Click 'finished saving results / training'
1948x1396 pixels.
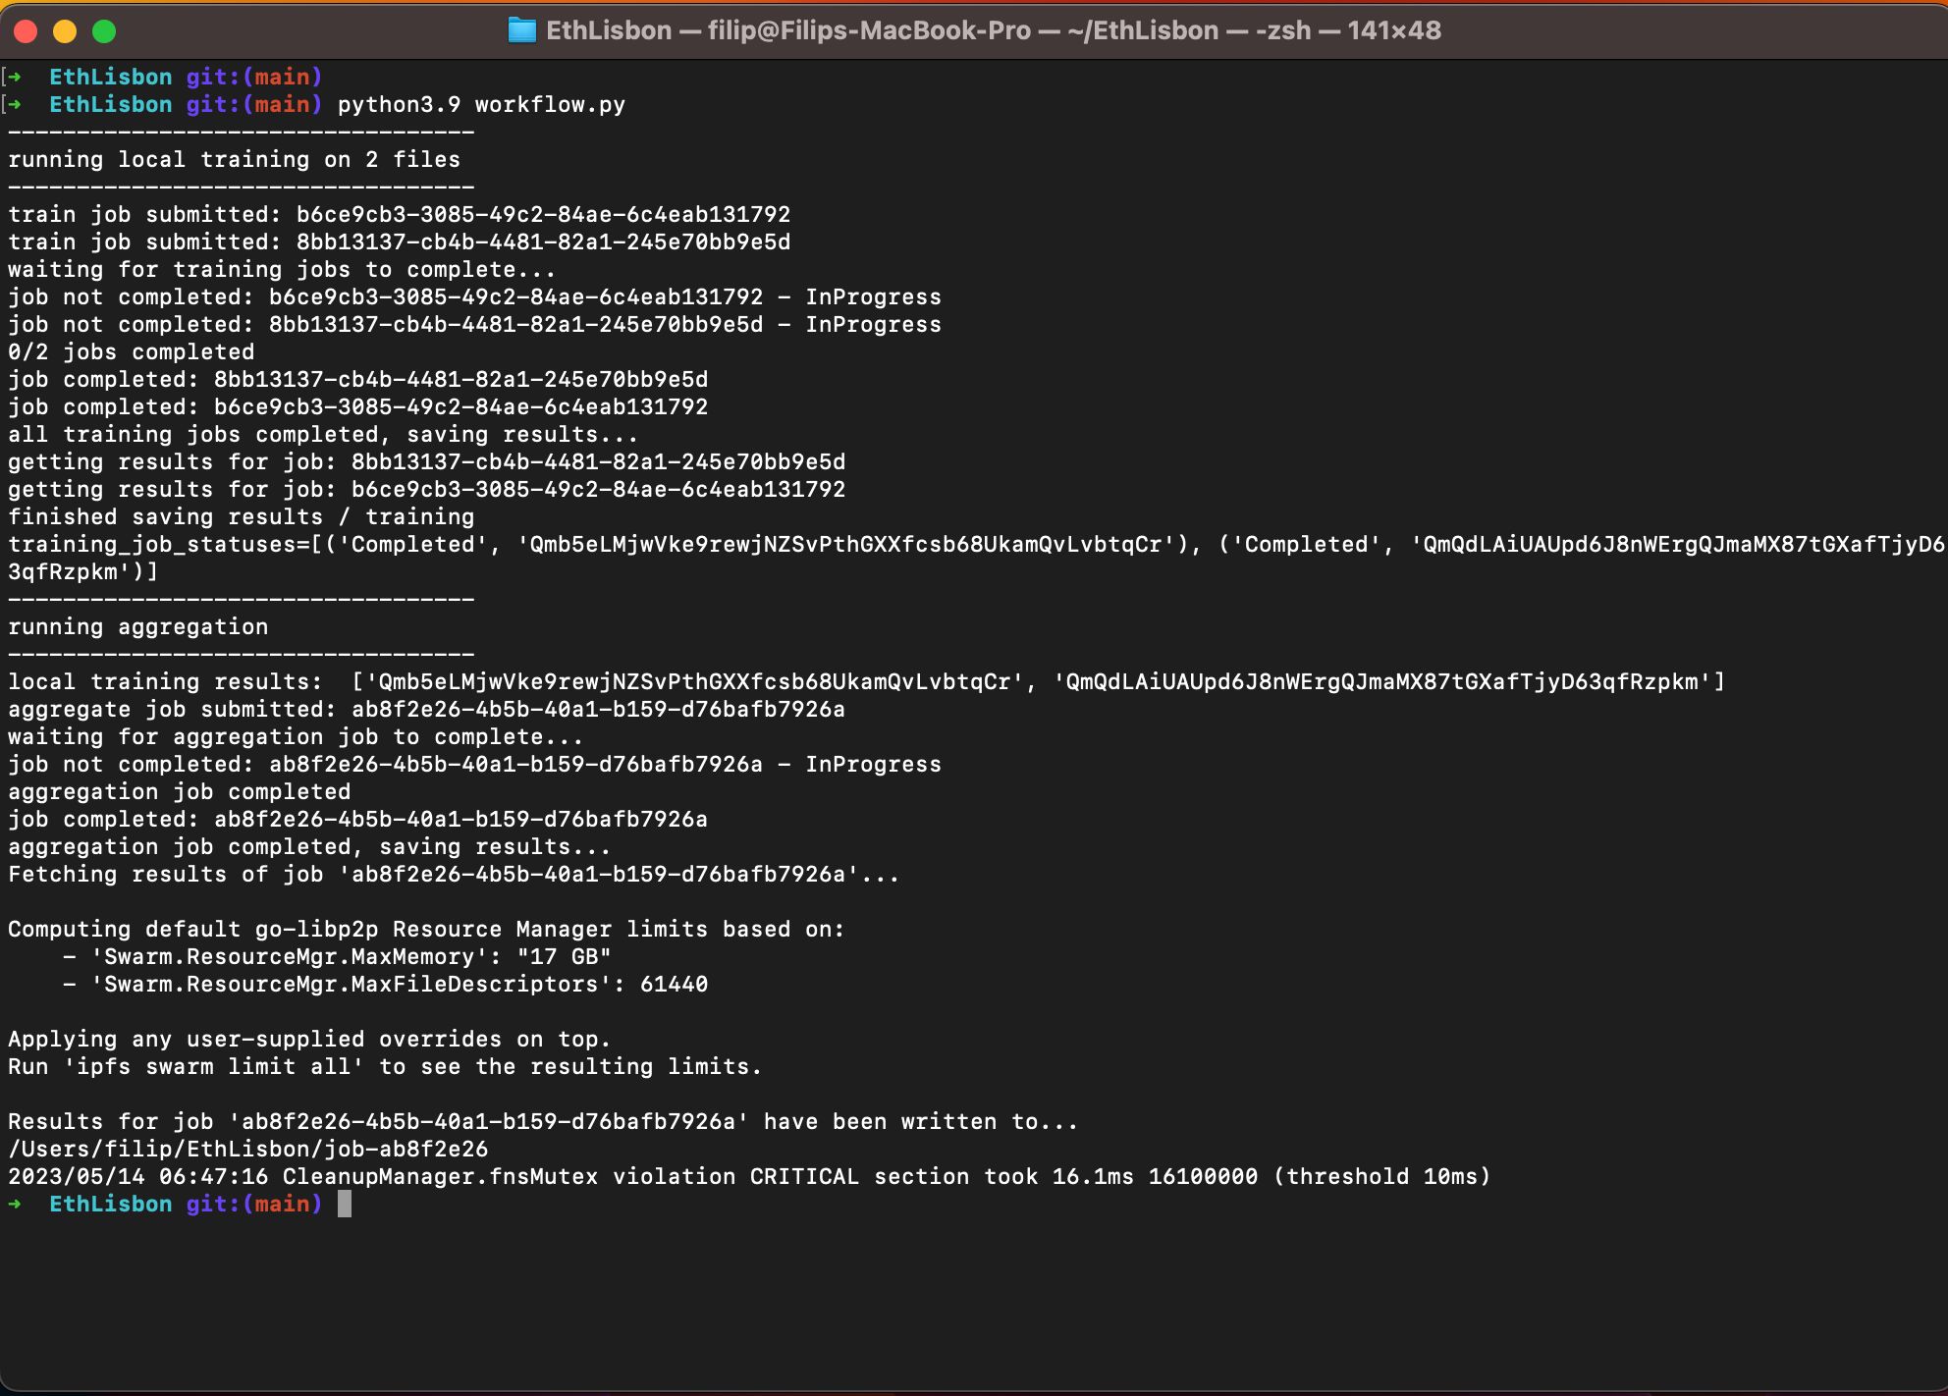click(x=241, y=516)
